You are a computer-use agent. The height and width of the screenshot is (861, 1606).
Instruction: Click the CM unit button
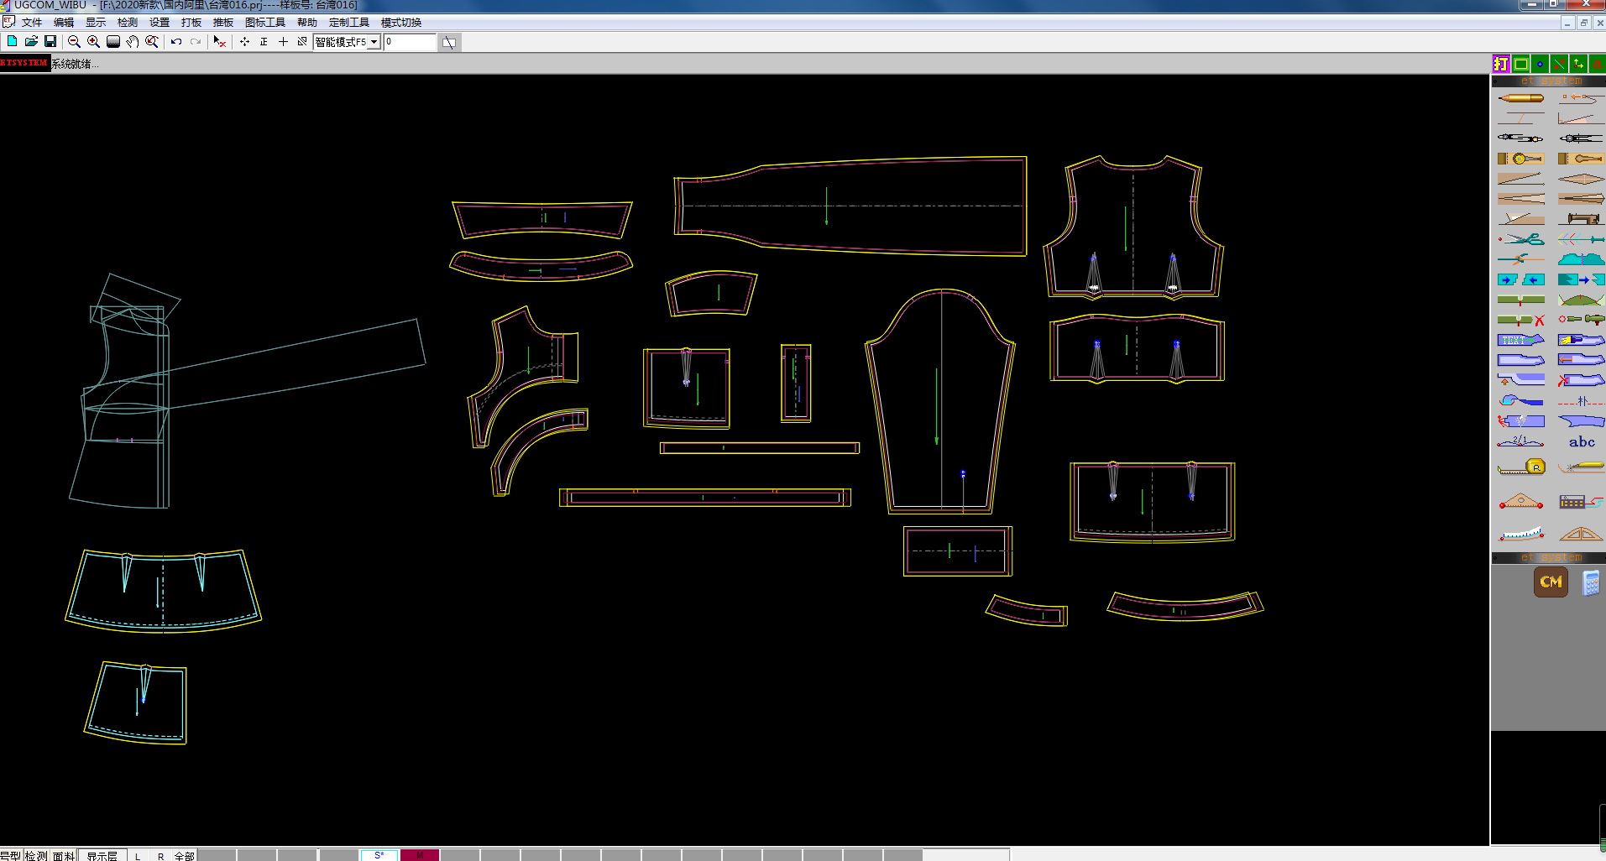pos(1551,582)
